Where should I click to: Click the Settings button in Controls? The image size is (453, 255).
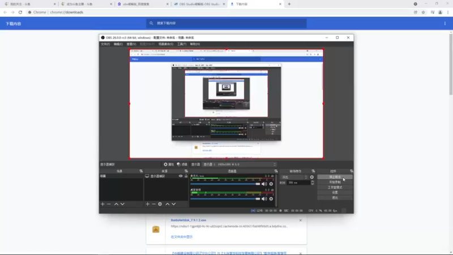click(x=335, y=193)
